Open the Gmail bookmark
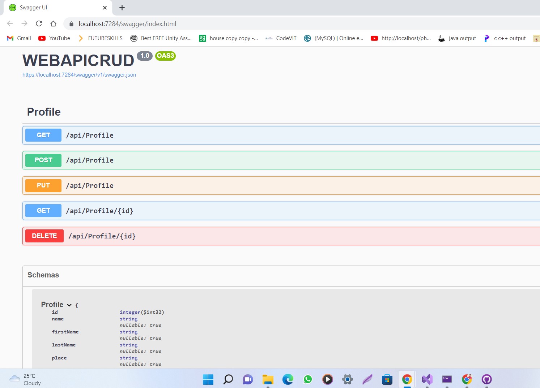This screenshot has width=540, height=388. 19,38
